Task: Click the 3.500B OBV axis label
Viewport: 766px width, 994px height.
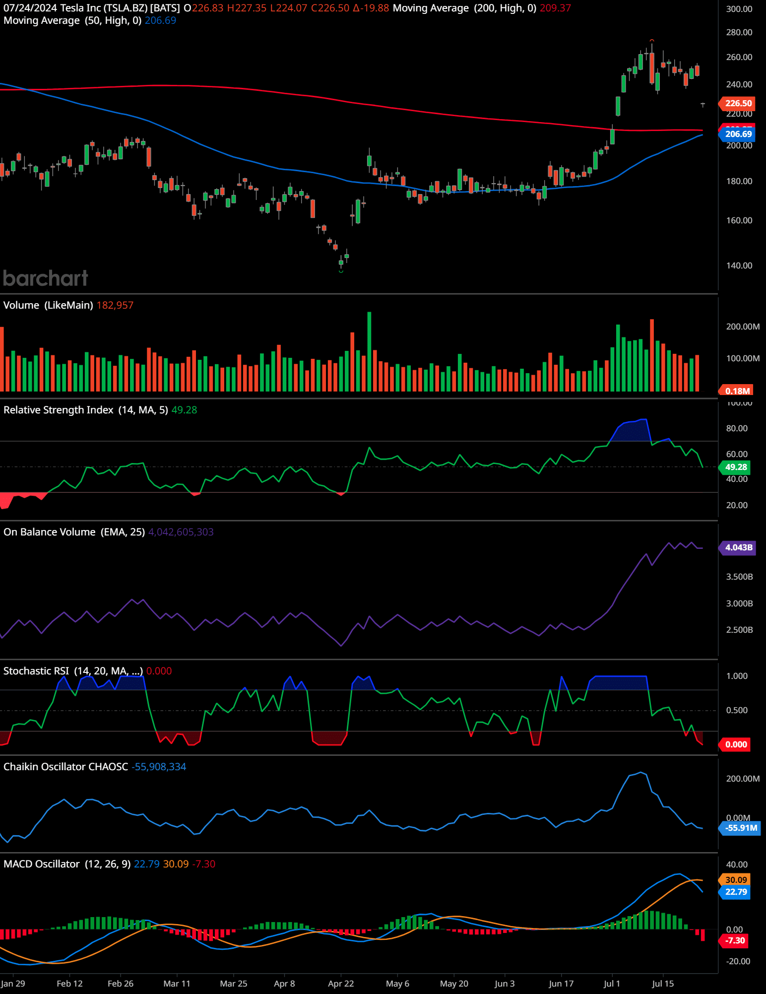Action: [739, 577]
